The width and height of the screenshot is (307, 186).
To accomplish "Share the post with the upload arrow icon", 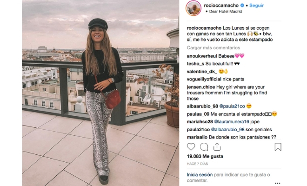I will 217,146.
